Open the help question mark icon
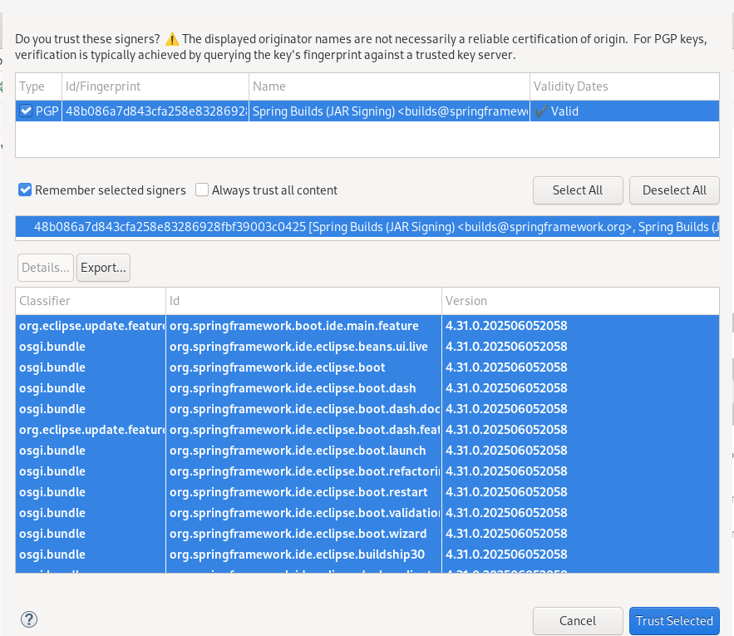This screenshot has height=636, width=734. (29, 619)
